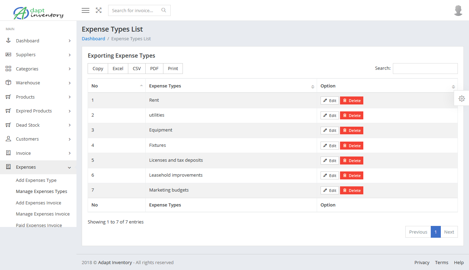Open the user avatar profile
469x270 pixels.
coord(458,10)
